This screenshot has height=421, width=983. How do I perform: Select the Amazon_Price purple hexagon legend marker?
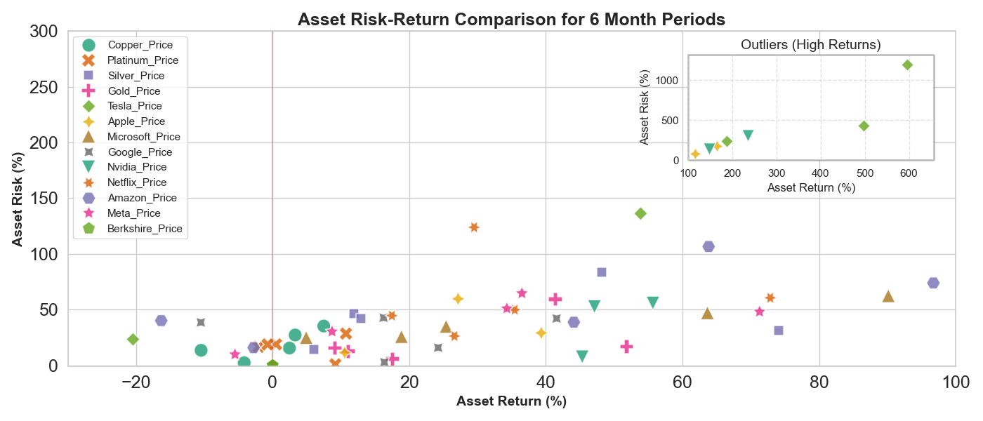click(88, 198)
